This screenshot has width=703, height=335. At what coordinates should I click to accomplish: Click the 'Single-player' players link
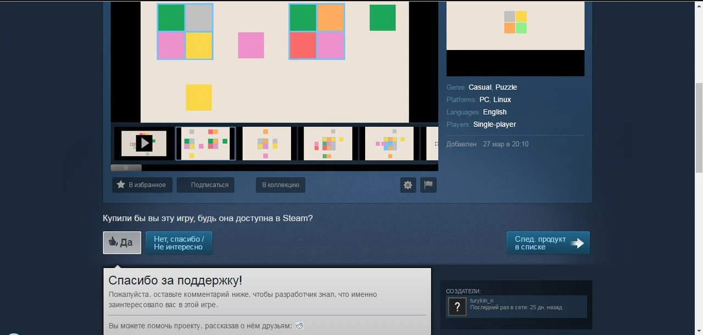[495, 125]
